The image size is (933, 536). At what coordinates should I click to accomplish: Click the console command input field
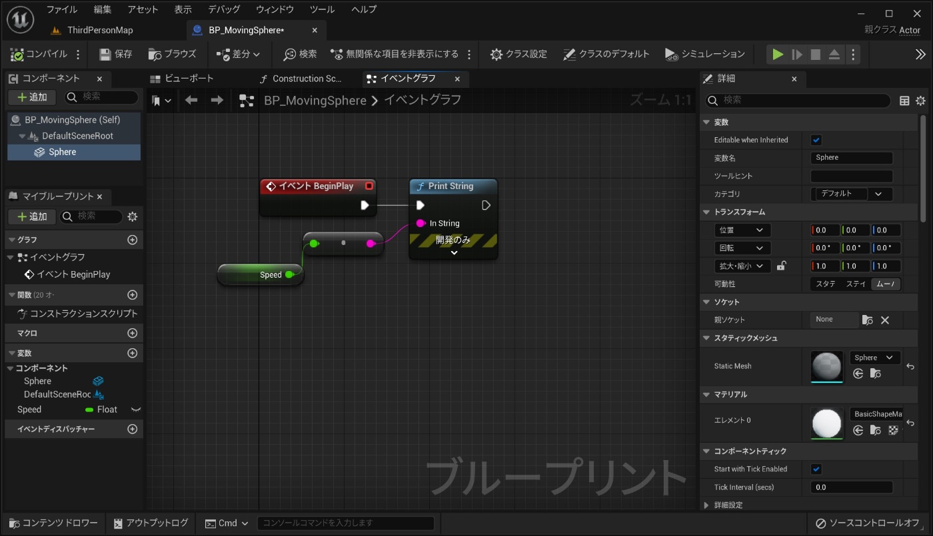coord(347,523)
